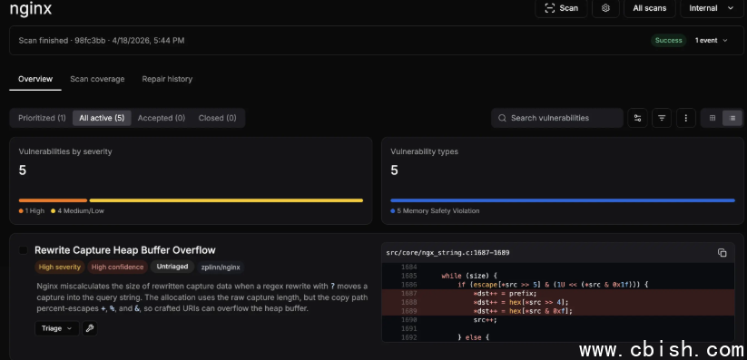747x360 pixels.
Task: Focus the Search vulnerabilities field
Action: click(557, 118)
